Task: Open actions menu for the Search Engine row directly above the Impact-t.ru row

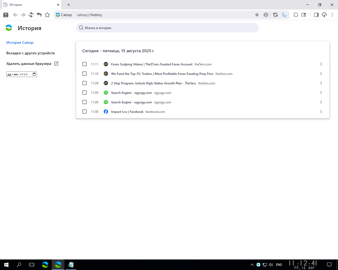Action: pos(321,102)
